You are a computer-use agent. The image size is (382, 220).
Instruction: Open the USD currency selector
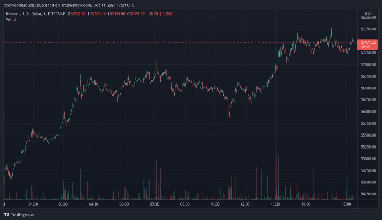pyautogui.click(x=368, y=14)
